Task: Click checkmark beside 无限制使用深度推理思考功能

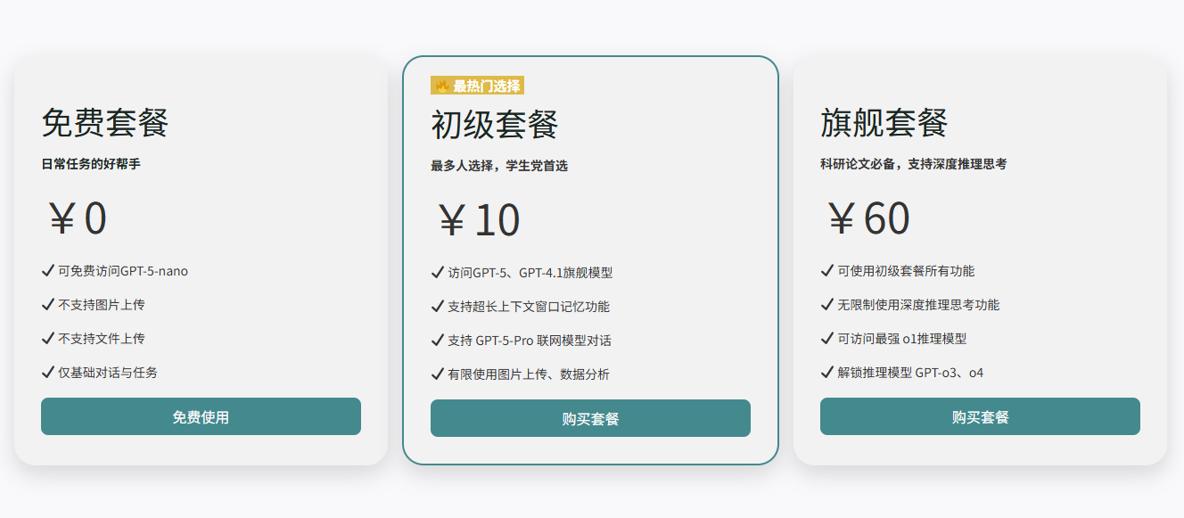Action: [x=827, y=304]
